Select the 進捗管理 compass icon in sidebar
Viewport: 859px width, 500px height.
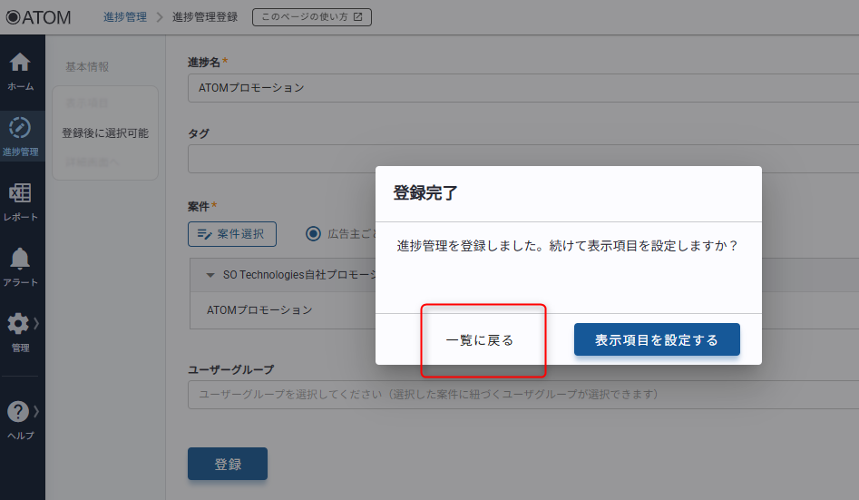[x=20, y=128]
